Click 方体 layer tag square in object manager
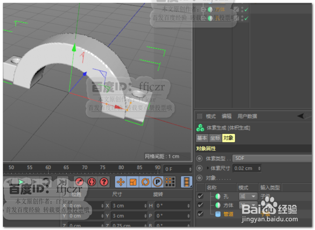 tap(237, 9)
